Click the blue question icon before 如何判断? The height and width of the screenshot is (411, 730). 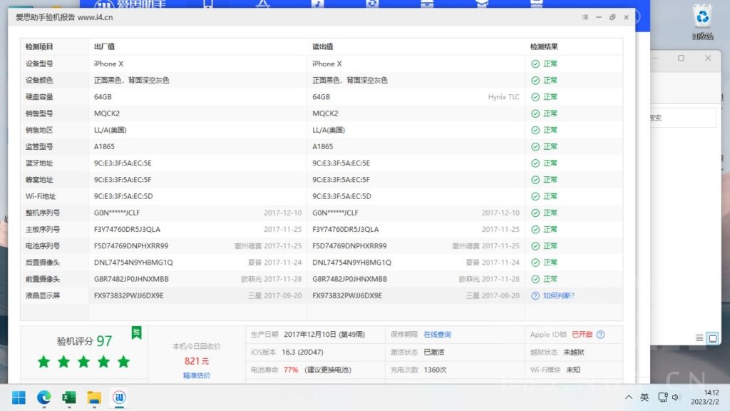[x=535, y=295]
